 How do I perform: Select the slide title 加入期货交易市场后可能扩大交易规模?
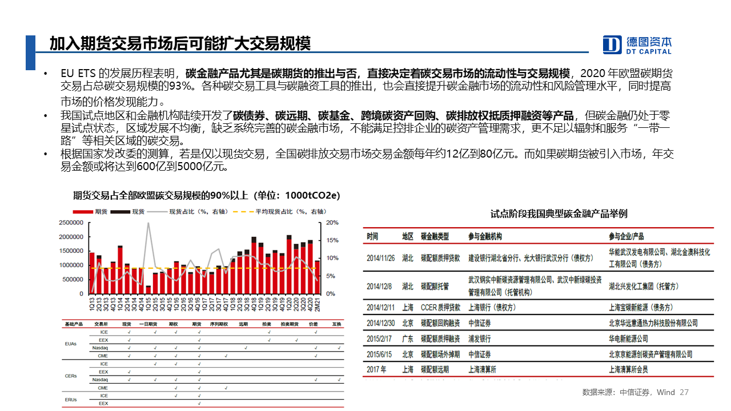click(x=180, y=43)
